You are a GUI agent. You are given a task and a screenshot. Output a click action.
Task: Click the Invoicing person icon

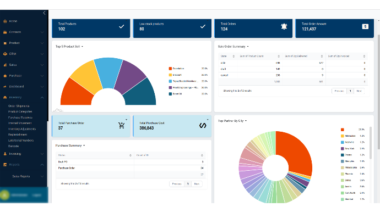tap(5, 154)
